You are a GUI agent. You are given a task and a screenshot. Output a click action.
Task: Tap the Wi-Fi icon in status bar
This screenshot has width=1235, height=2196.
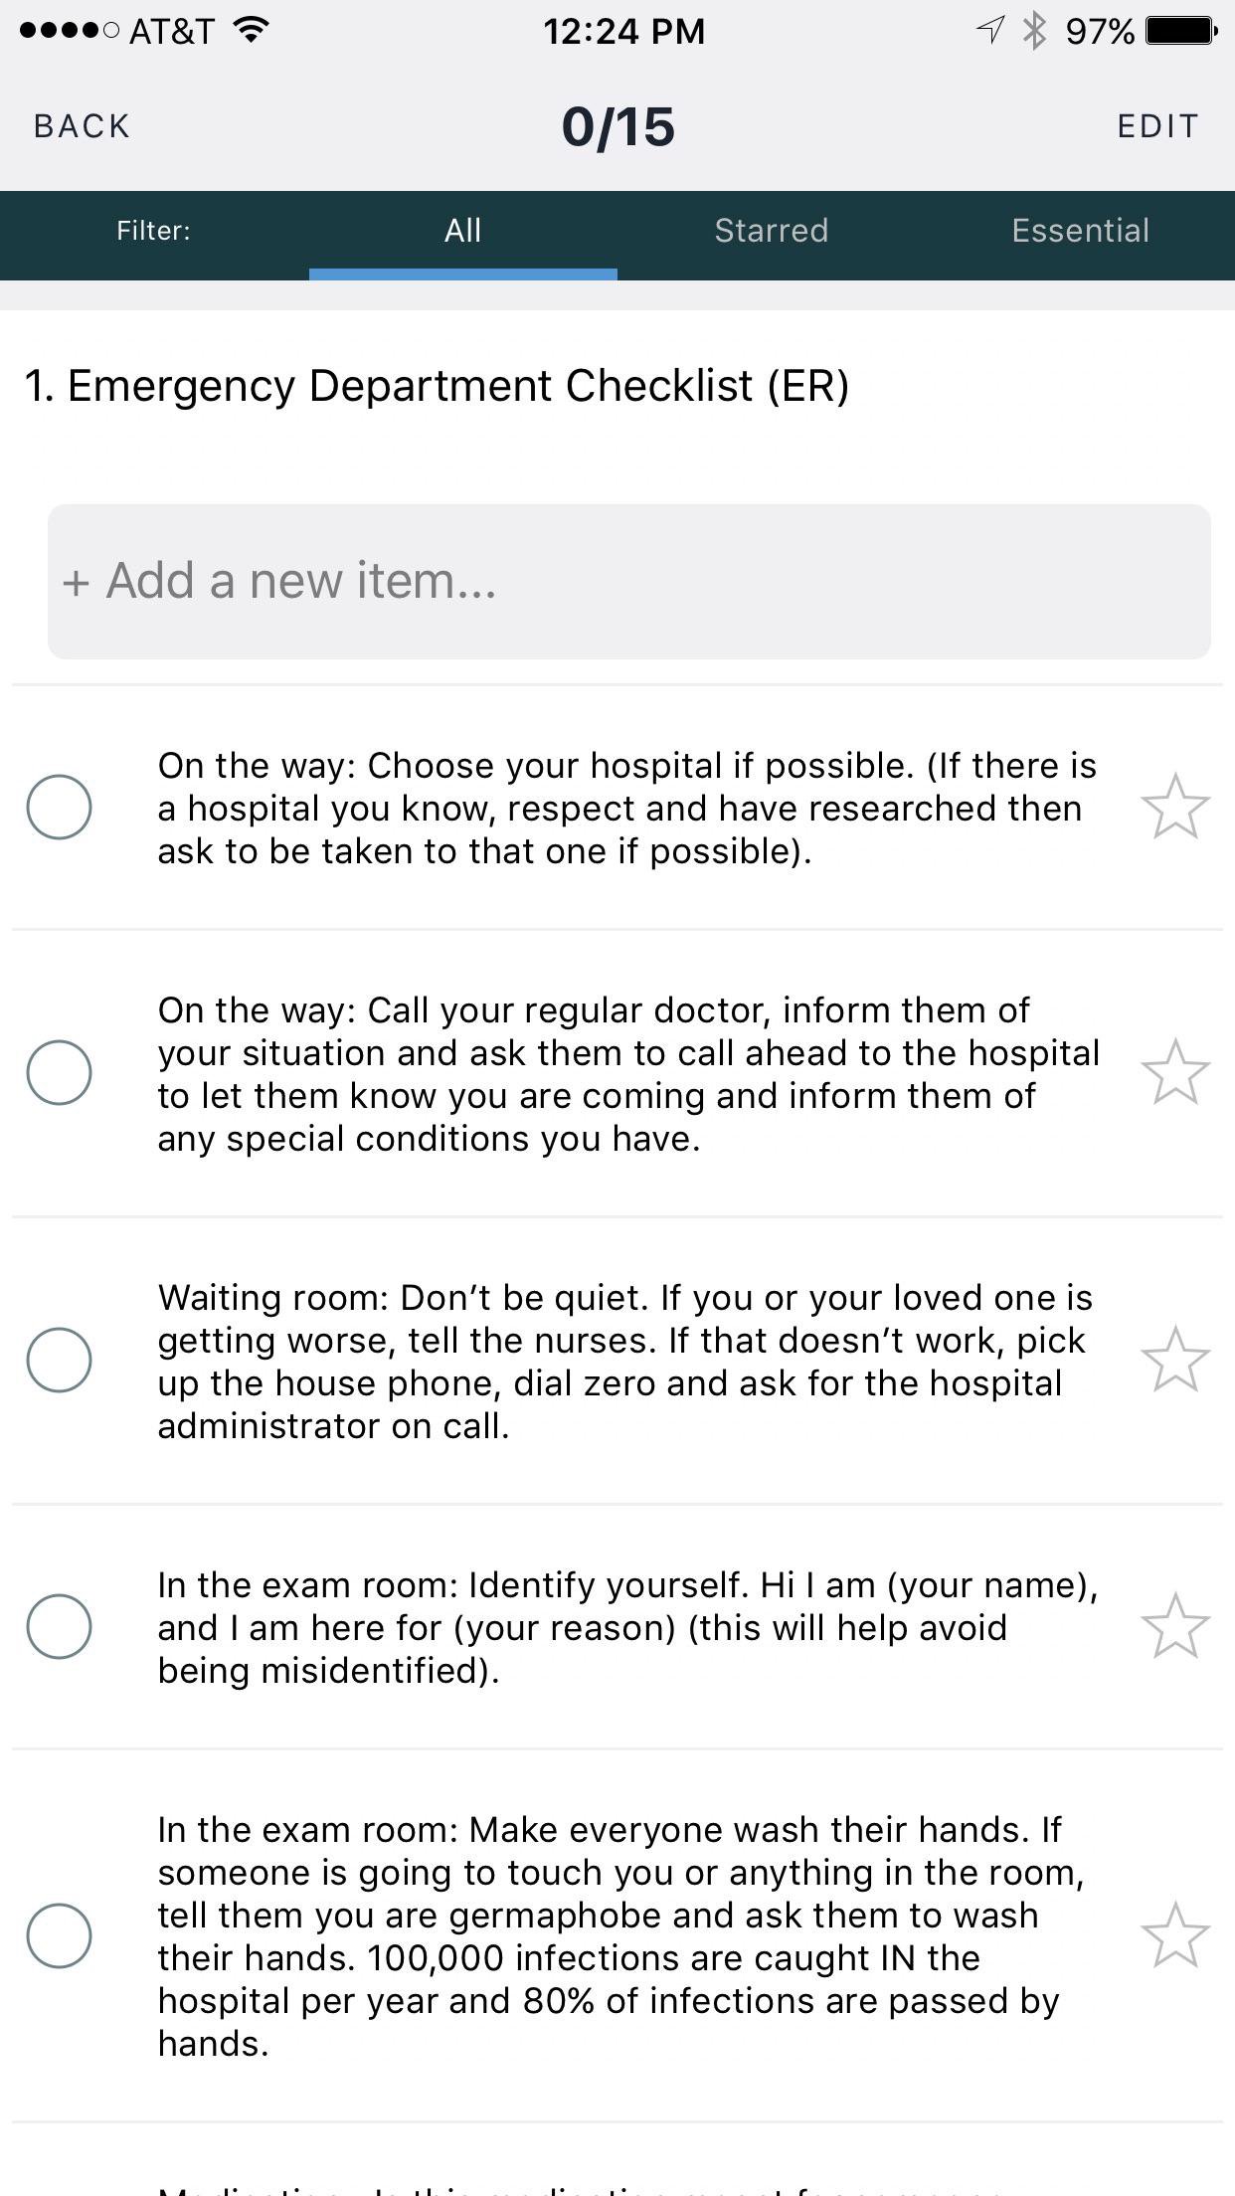click(x=252, y=30)
